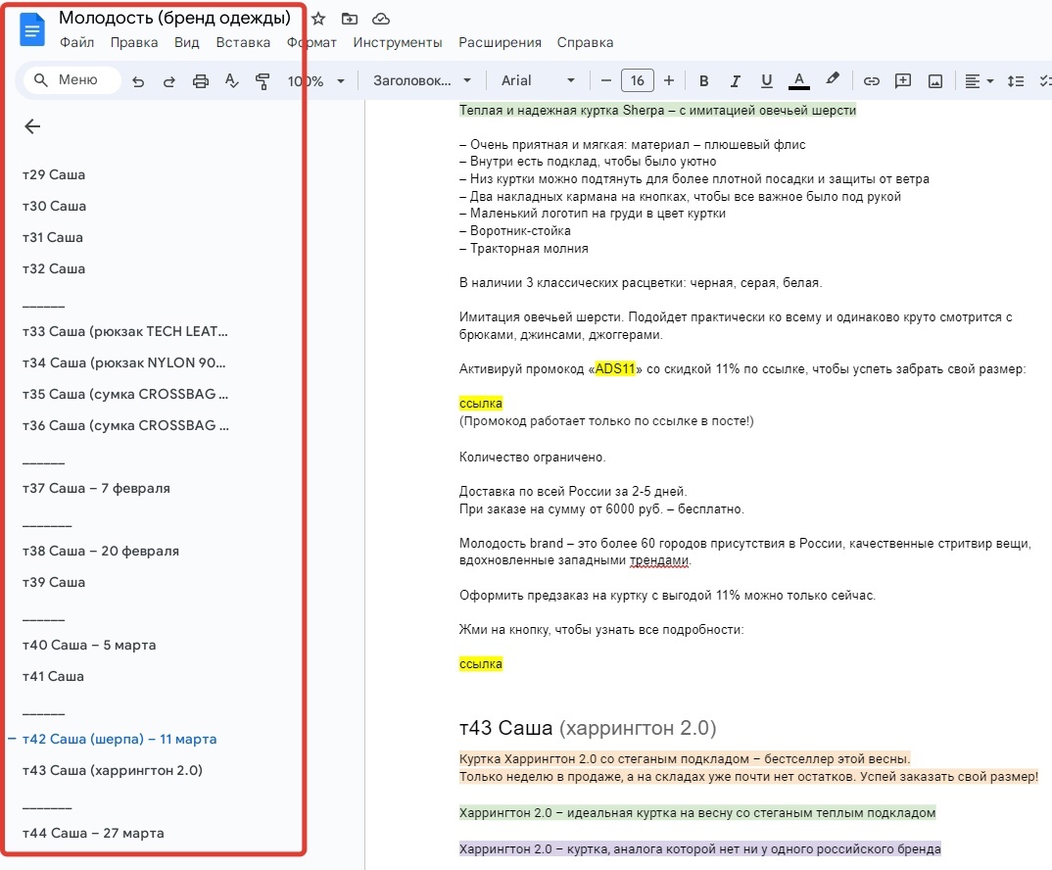Click highlighted promo code ADS11
This screenshot has height=870, width=1052.
[614, 368]
